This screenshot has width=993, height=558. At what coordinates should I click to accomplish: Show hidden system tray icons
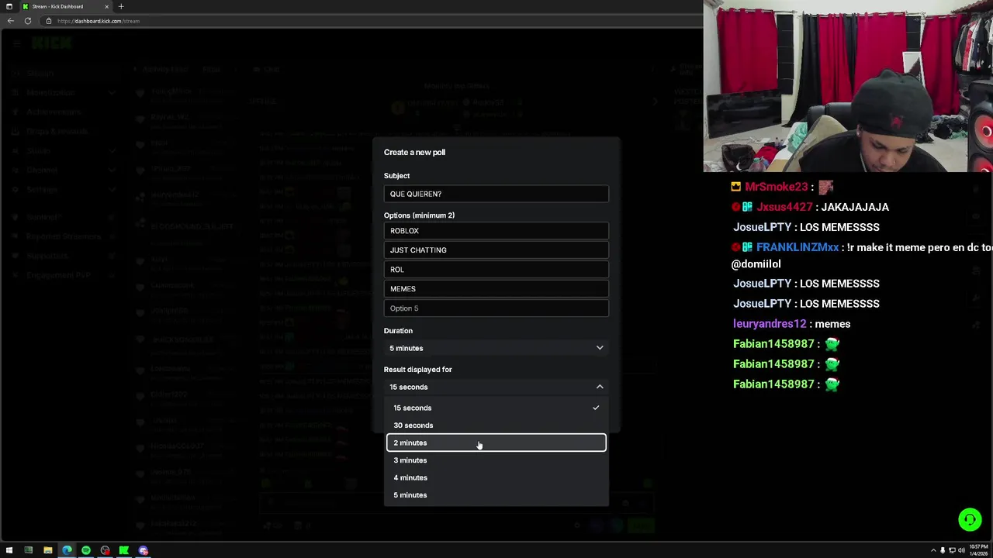pyautogui.click(x=933, y=550)
